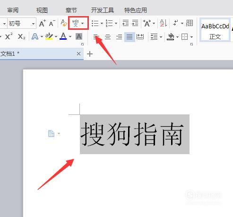
Task: Apply superscript formatting
Action: (9, 36)
